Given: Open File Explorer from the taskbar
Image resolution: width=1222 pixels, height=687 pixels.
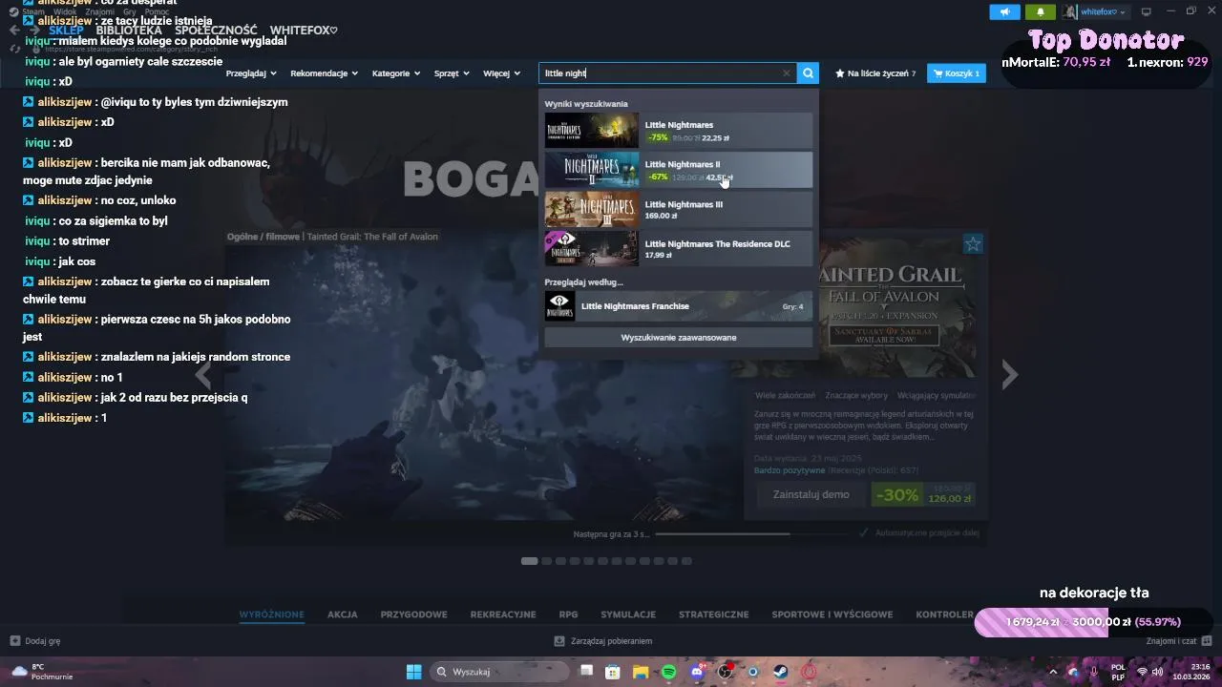Looking at the screenshot, I should (x=642, y=672).
